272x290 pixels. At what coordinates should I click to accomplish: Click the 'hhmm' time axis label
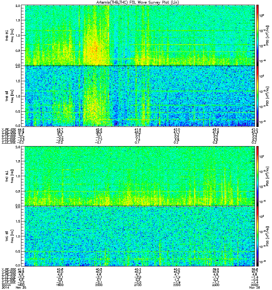(6, 285)
